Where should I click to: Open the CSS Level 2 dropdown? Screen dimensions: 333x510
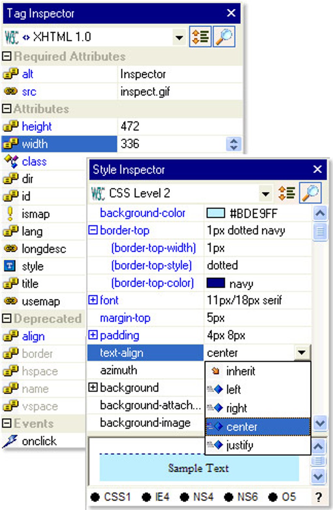266,193
